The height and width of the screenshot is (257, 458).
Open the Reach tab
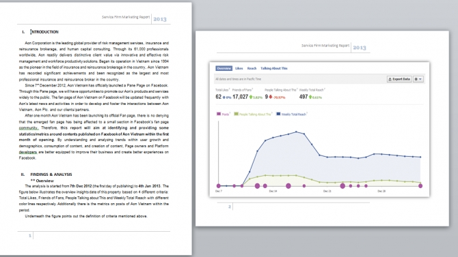(252, 68)
